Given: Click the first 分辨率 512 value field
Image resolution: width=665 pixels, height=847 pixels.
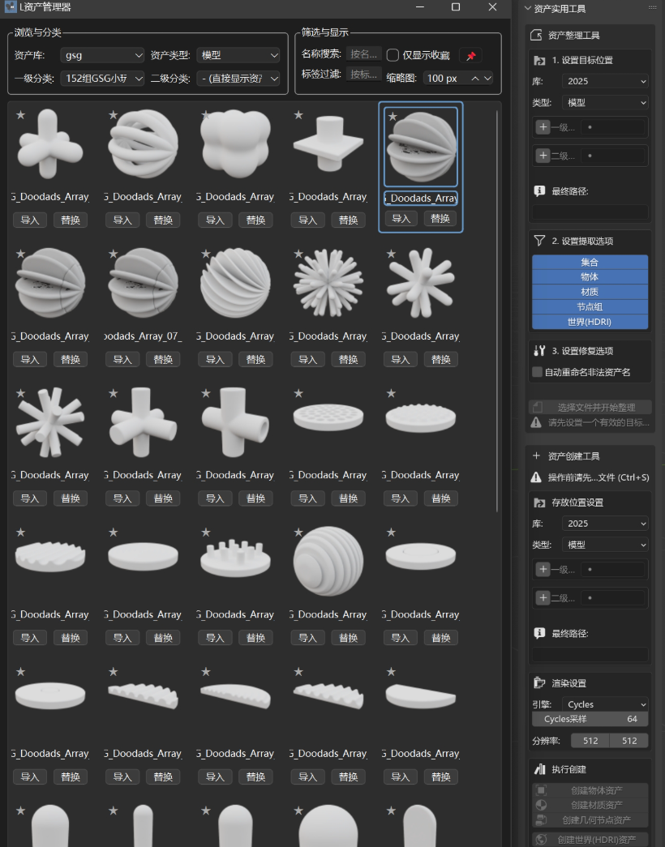Looking at the screenshot, I should 590,741.
